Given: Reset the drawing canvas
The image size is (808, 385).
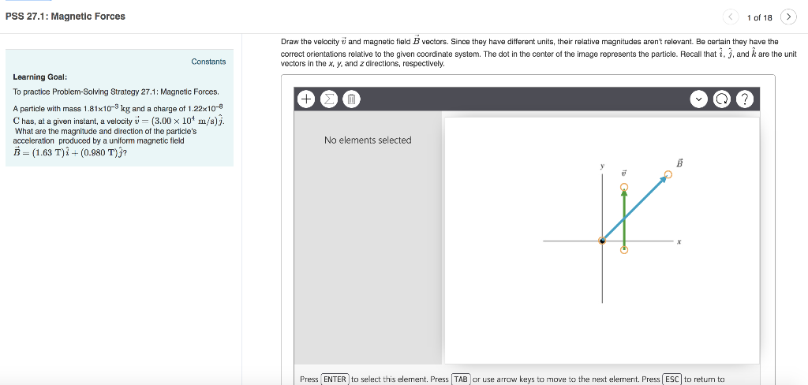Looking at the screenshot, I should coord(721,99).
